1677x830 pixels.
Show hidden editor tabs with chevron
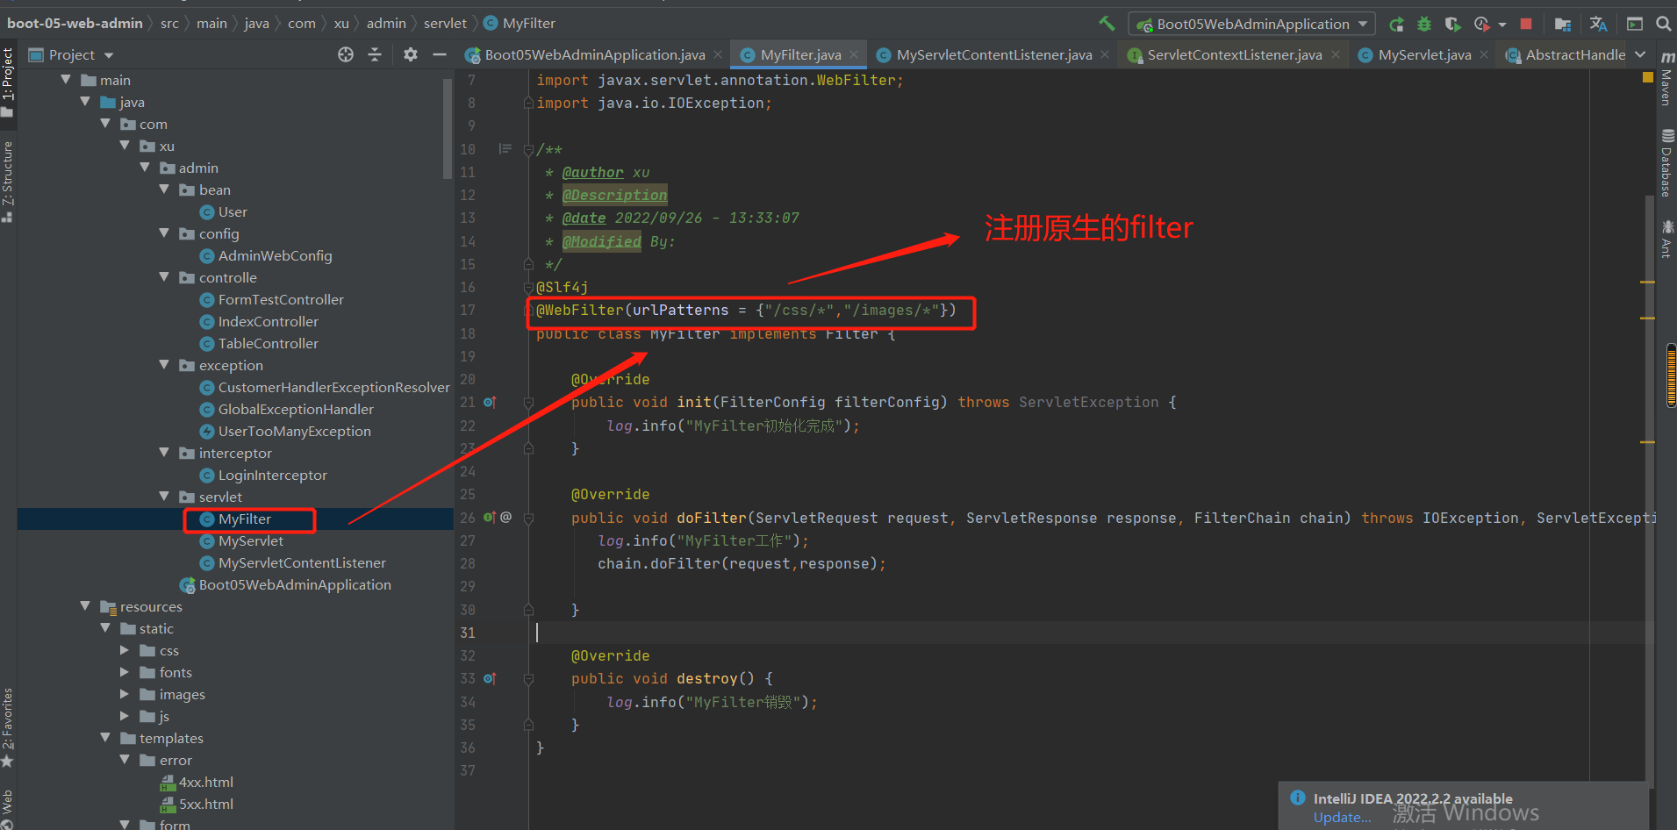click(1640, 54)
